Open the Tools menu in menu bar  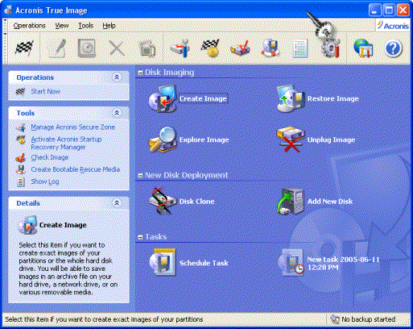[85, 26]
